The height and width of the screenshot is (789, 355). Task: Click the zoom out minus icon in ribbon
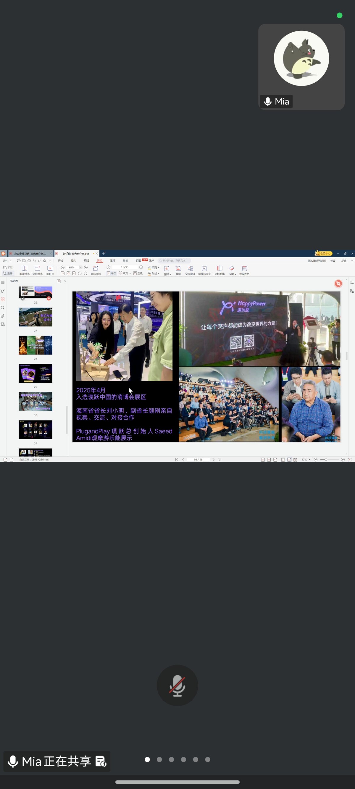click(x=63, y=268)
